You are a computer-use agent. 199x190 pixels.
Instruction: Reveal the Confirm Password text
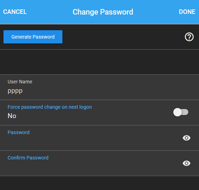click(x=187, y=163)
